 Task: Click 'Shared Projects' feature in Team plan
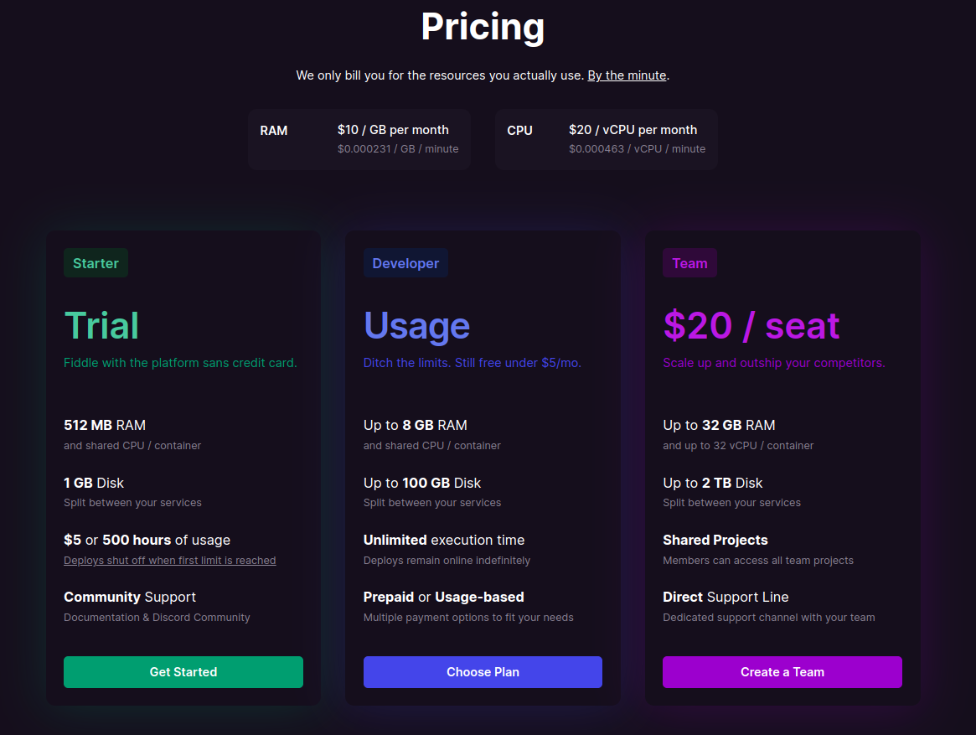tap(715, 540)
